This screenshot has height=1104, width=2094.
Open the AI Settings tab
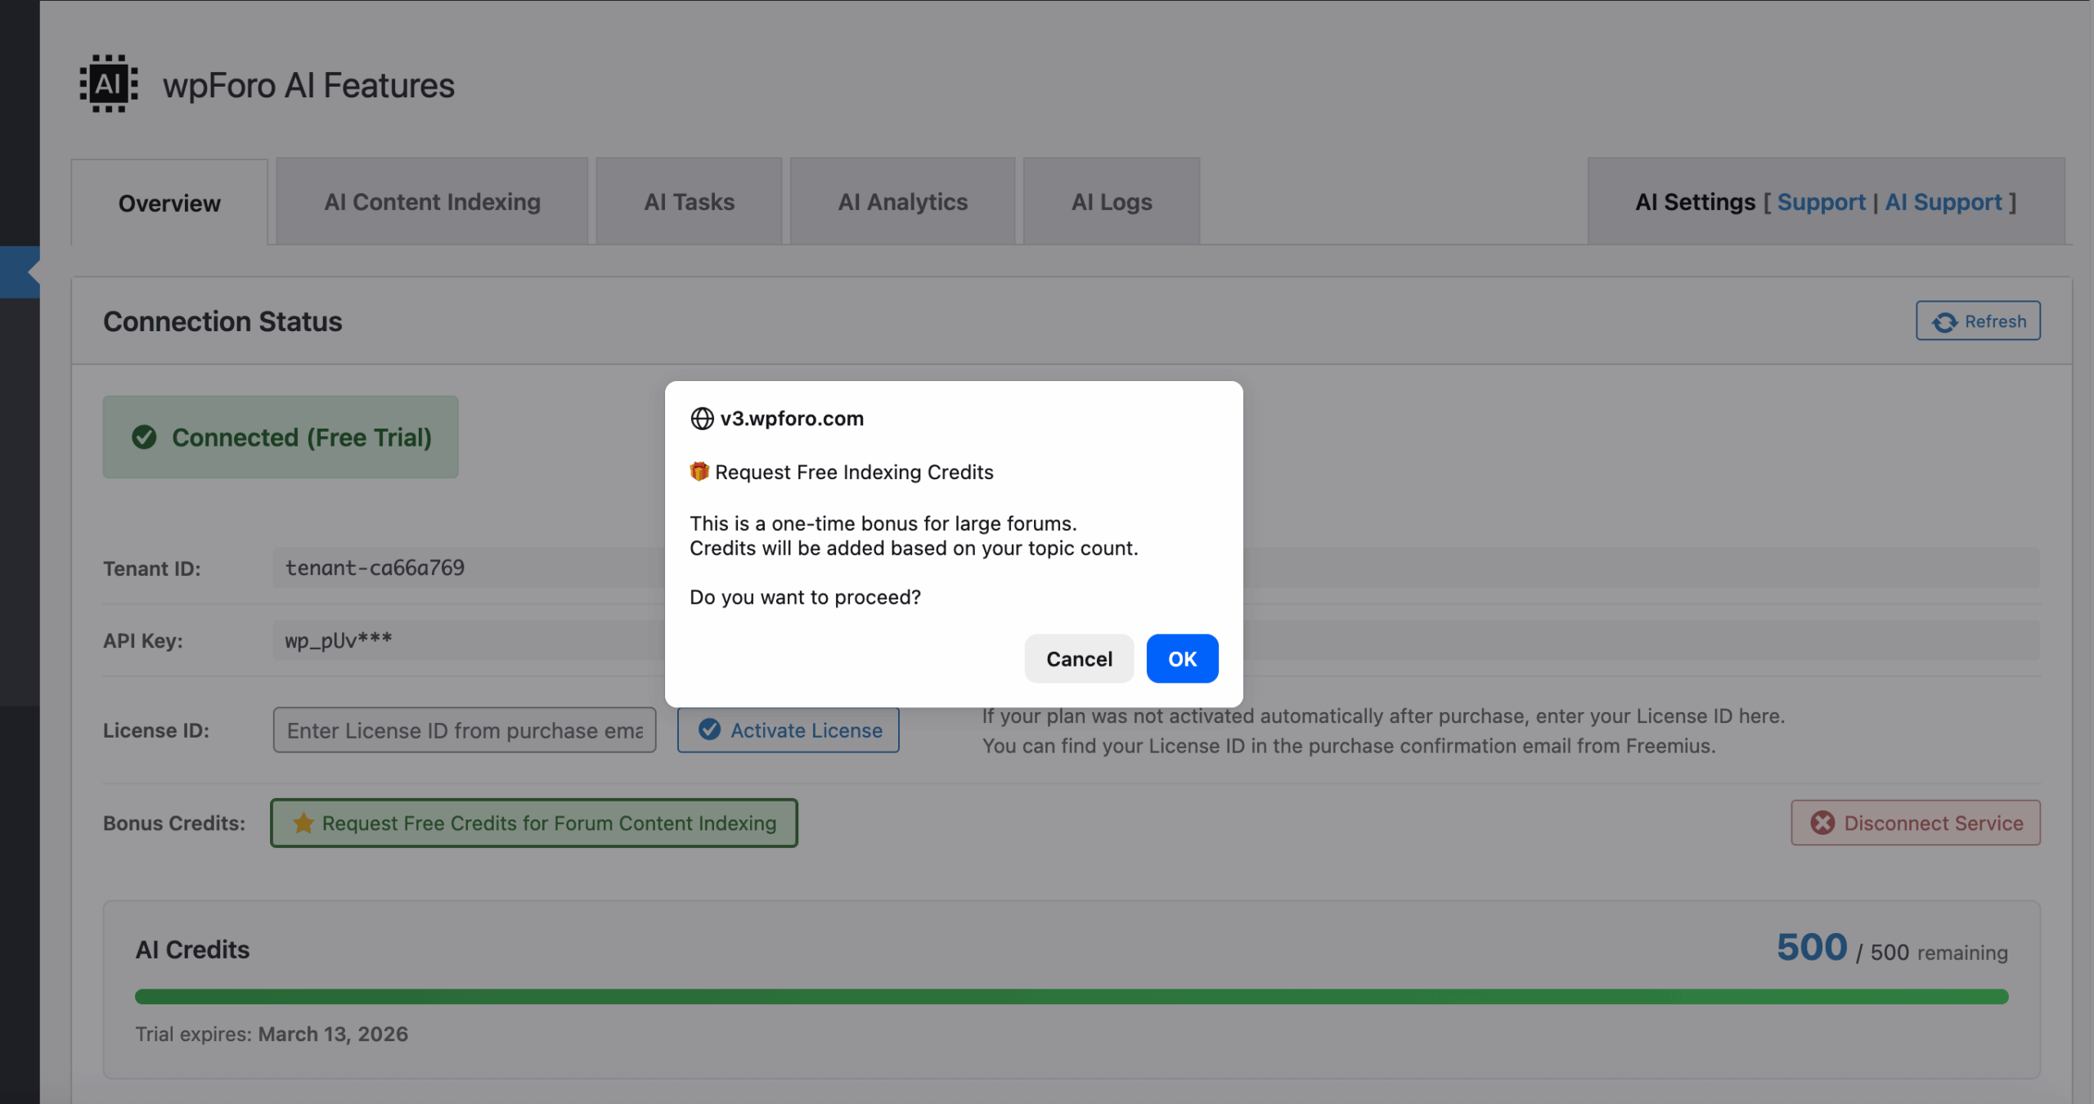click(x=1694, y=202)
